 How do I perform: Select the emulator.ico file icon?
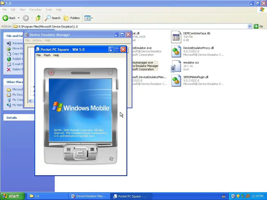tap(176, 66)
